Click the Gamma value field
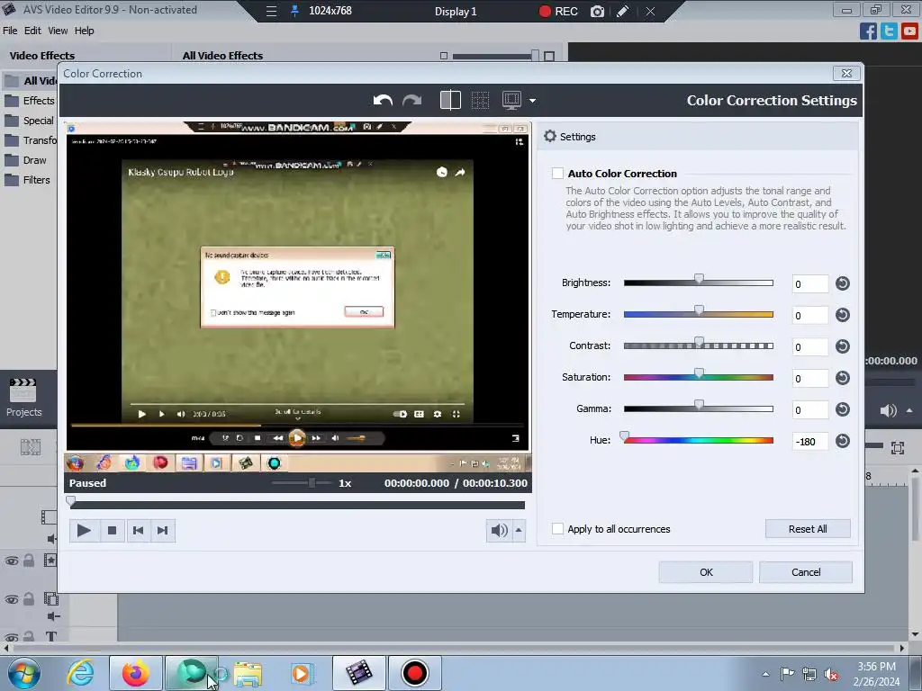Viewport: 922px width, 691px height. coord(810,410)
